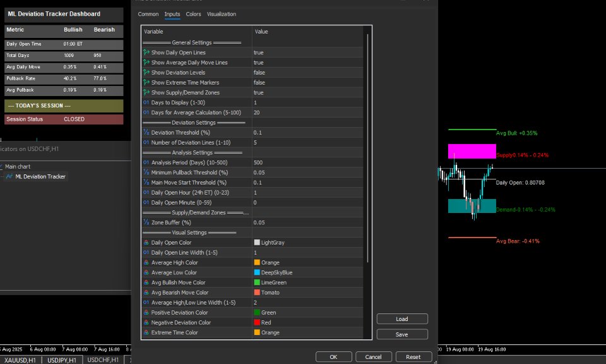Click the Cancel button
The width and height of the screenshot is (606, 364).
[x=373, y=356]
